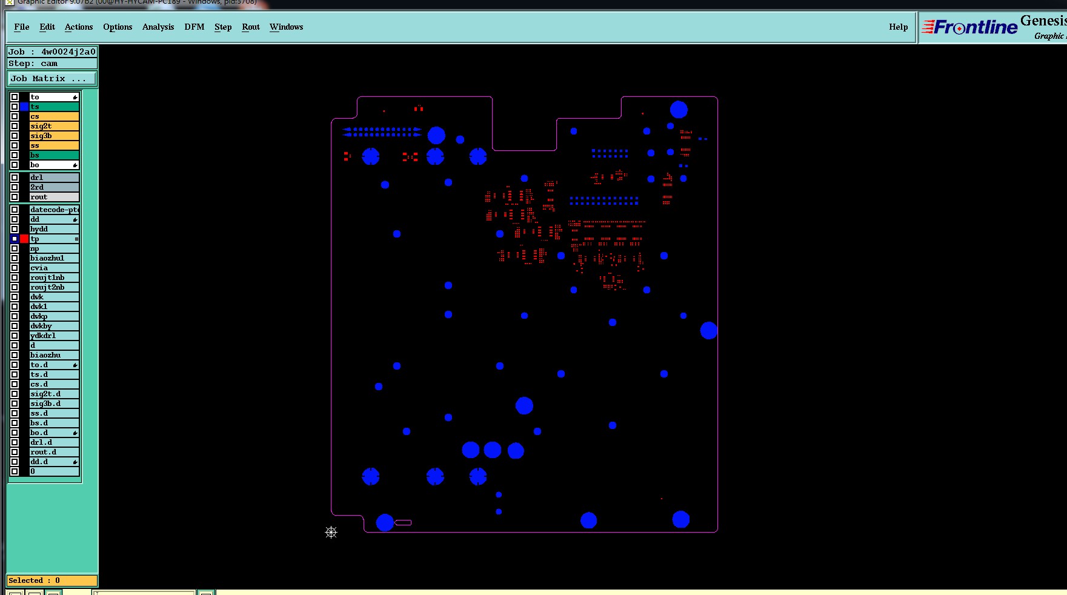Click the blue color swatch of the 'ts' layer
Viewport: 1067px width, 595px height.
pyautogui.click(x=24, y=107)
